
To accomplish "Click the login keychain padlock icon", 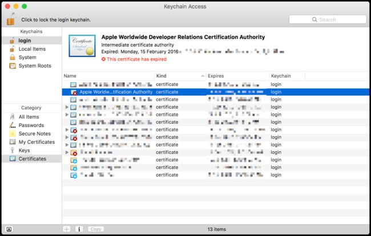I will coord(13,40).
